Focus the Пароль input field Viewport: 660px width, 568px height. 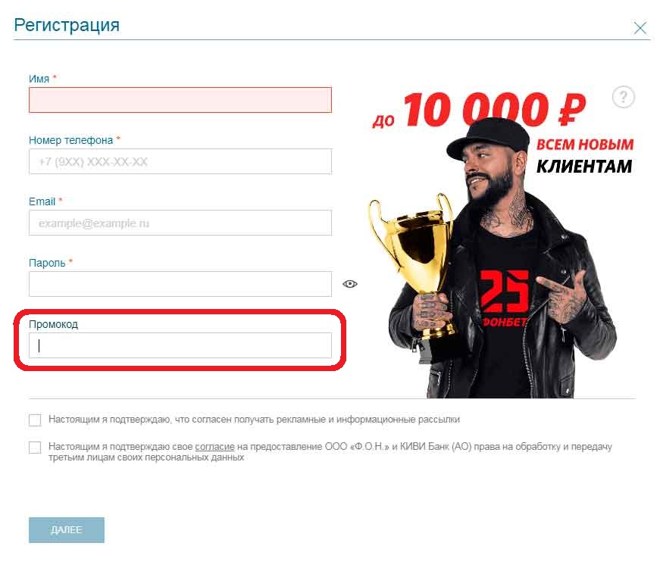180,284
